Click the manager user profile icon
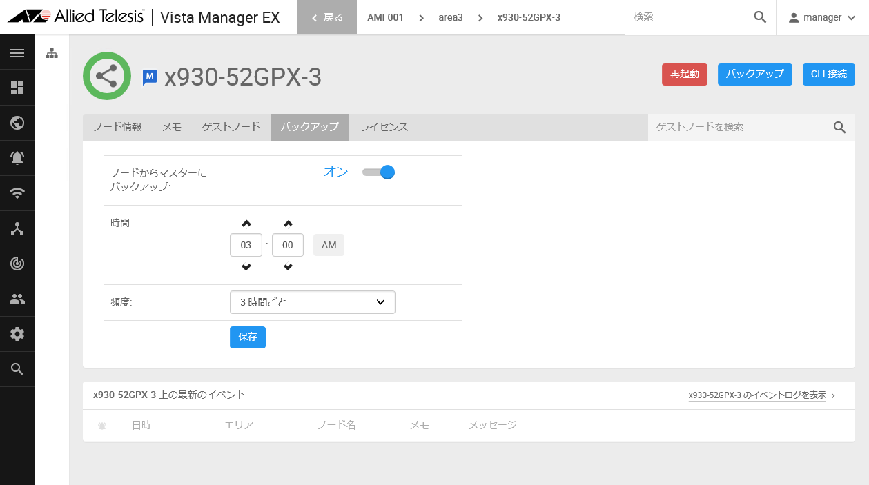Viewport: 869px width, 485px height. [794, 17]
